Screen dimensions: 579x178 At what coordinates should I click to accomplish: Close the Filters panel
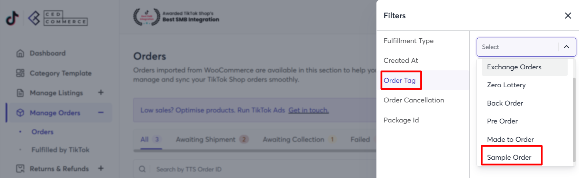(x=568, y=16)
